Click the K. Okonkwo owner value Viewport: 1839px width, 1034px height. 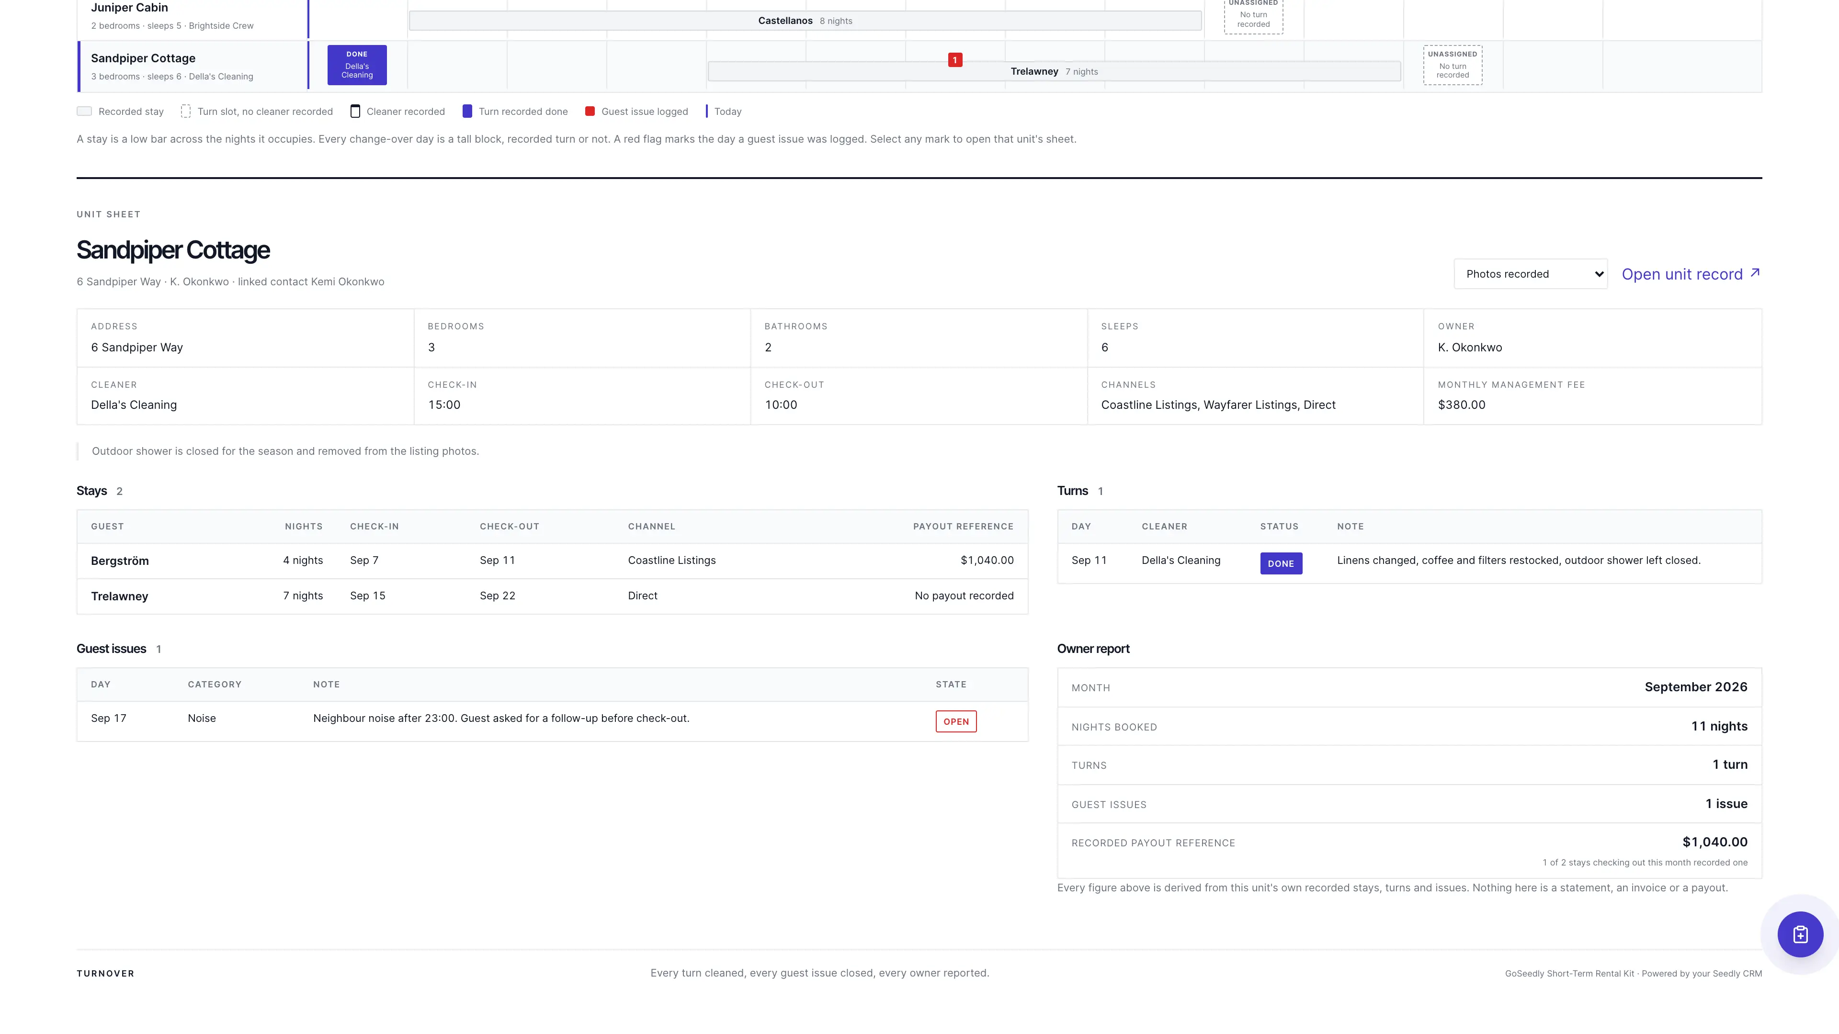[x=1469, y=348]
